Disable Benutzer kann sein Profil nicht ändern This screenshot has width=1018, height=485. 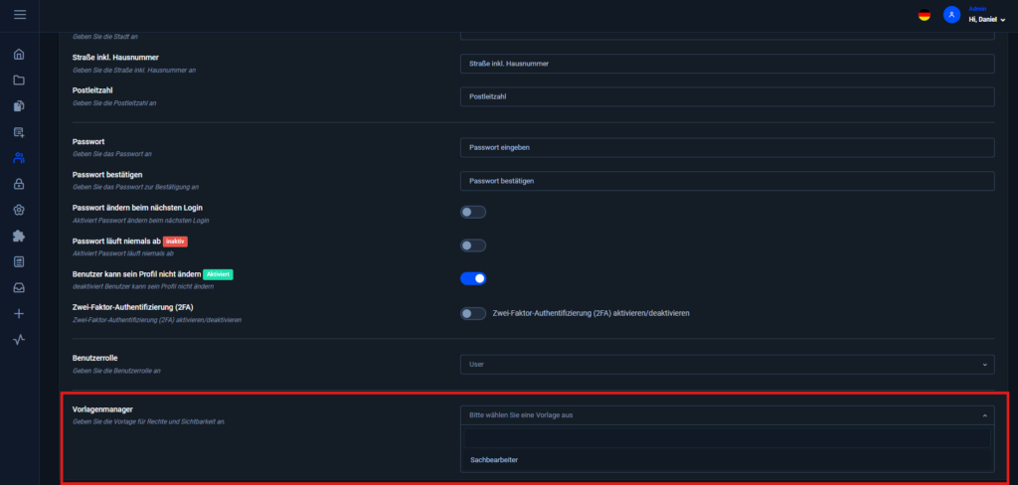click(x=472, y=278)
